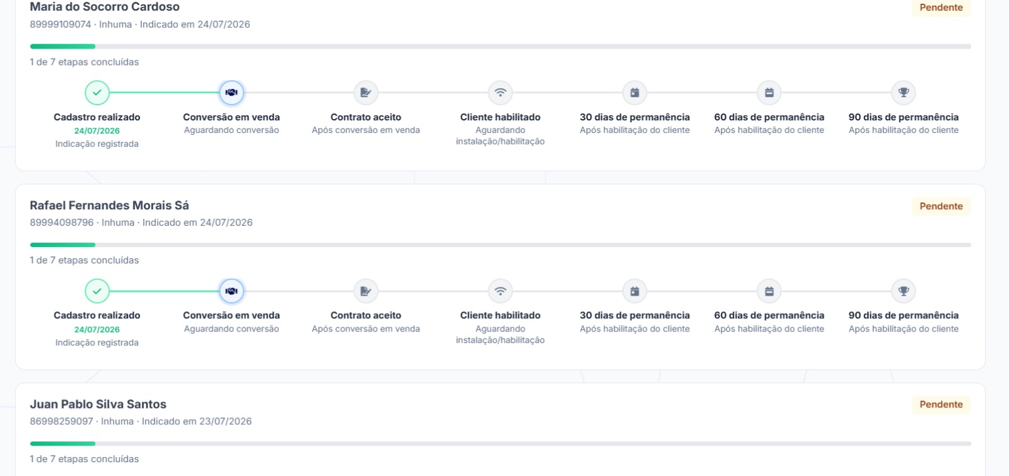This screenshot has height=476, width=1009.
Task: Click Maria's Conversão em venda handshake icon
Action: (231, 93)
